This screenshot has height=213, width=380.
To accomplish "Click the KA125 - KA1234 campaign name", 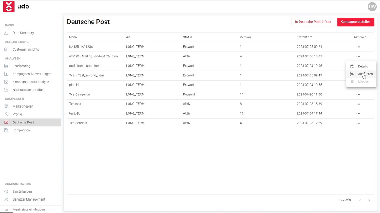I will (x=81, y=47).
